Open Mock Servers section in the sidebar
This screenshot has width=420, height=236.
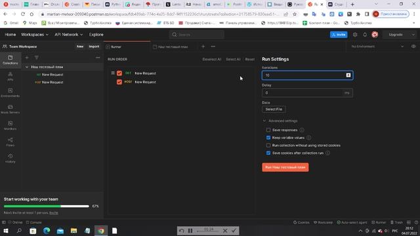click(10, 109)
